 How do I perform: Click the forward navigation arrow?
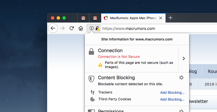(x=62, y=28)
